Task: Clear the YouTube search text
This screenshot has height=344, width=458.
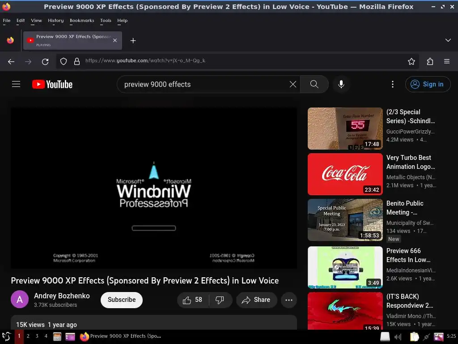Action: [293, 84]
